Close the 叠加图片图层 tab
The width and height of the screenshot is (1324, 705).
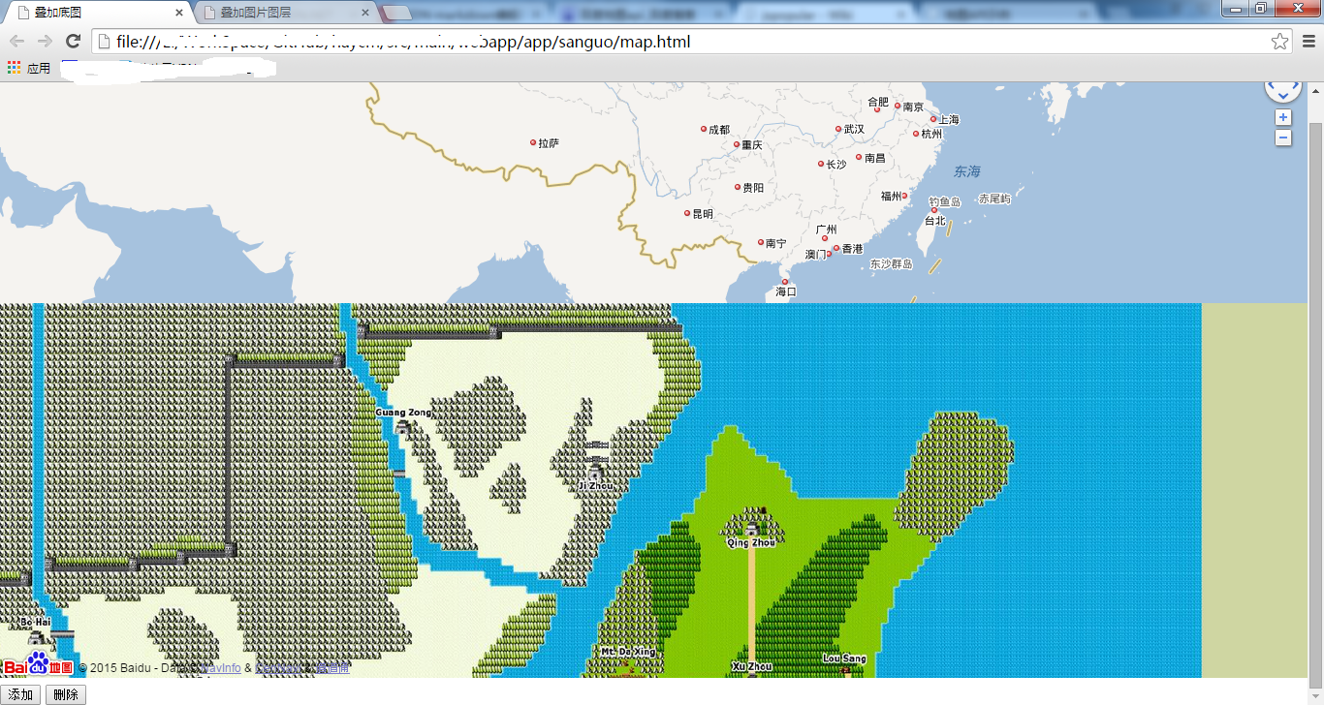click(365, 14)
